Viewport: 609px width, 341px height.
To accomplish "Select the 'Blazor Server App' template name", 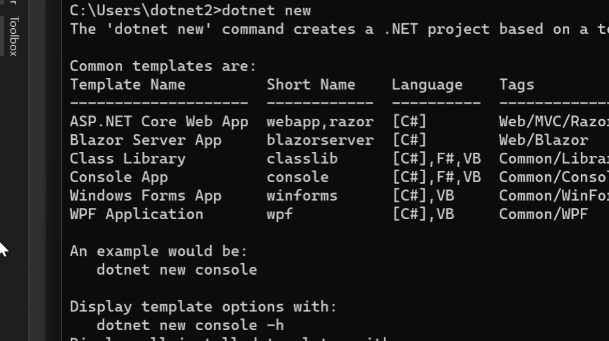I will click(x=145, y=140).
